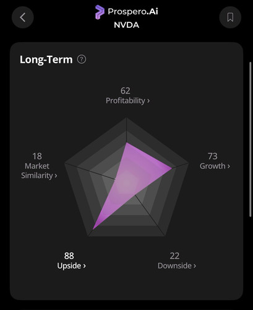
Task: Go back using the left arrow button
Action: click(23, 17)
